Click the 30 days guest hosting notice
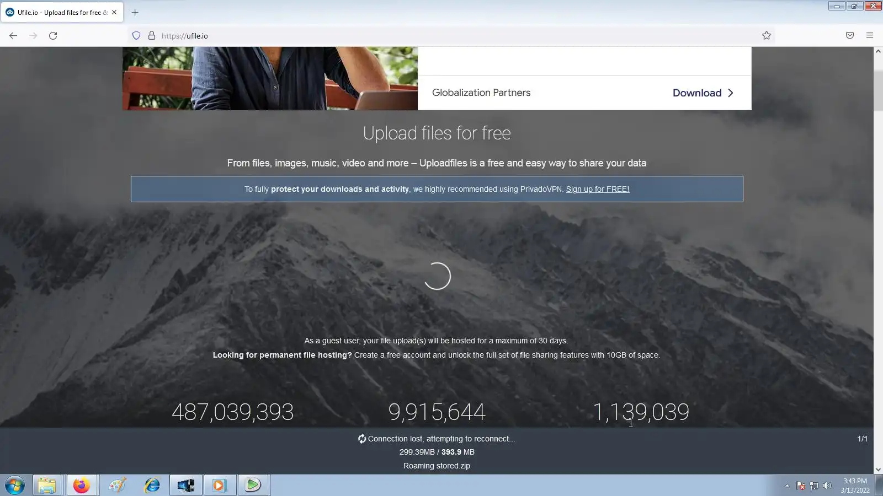 coord(436,341)
